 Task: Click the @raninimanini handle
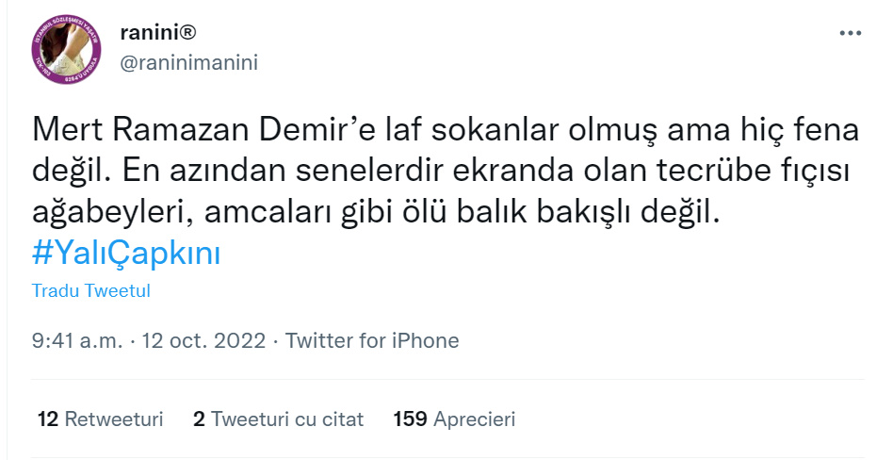(x=188, y=62)
